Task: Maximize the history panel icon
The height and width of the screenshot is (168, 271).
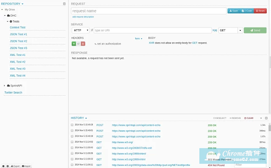Action: tap(266, 118)
